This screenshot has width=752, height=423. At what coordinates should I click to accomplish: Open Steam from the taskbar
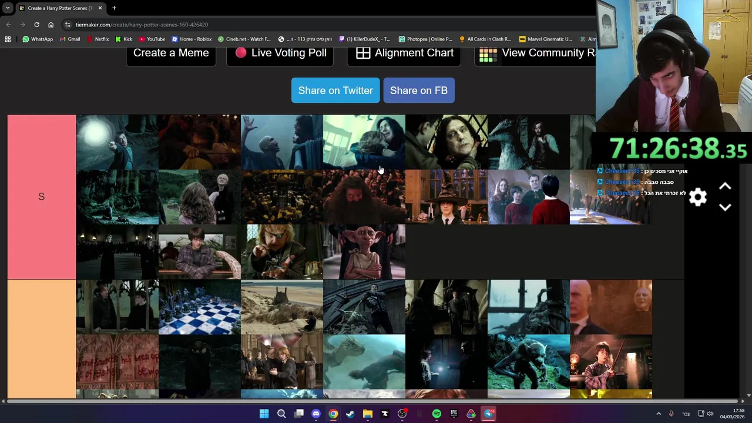coord(350,414)
